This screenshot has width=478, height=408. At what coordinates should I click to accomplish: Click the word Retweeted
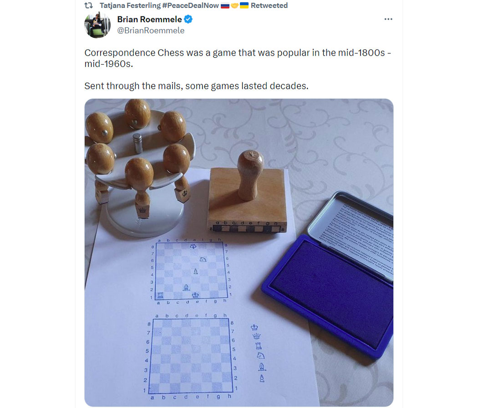coord(269,5)
